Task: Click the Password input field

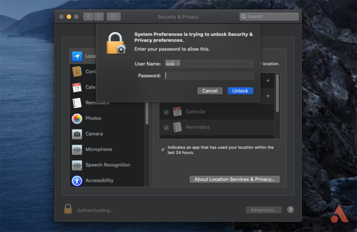Action: [x=209, y=76]
